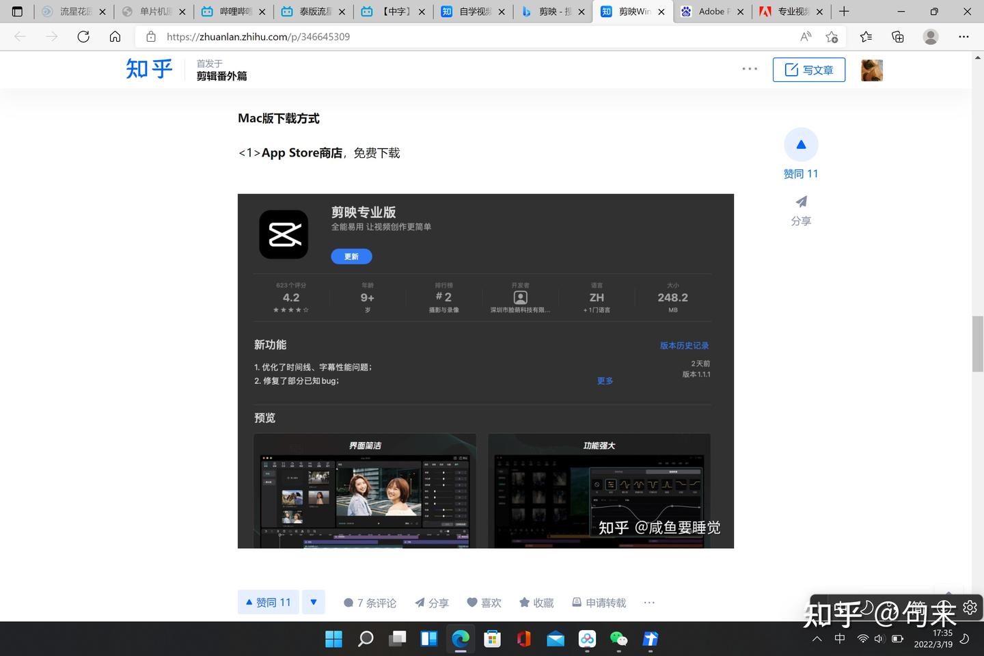Open the Zhihu user avatar menu
The width and height of the screenshot is (984, 656).
tap(872, 70)
